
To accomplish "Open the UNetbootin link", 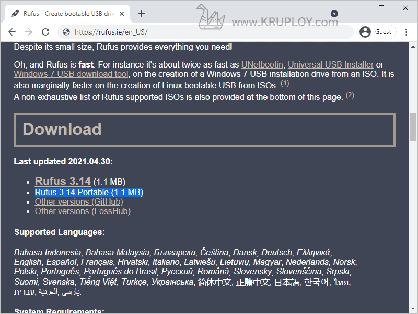I will click(262, 64).
